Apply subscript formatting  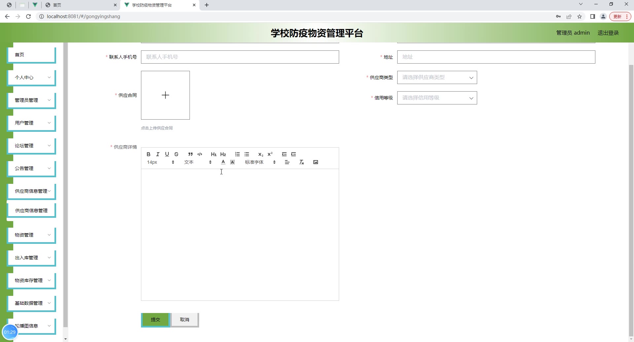[261, 154]
